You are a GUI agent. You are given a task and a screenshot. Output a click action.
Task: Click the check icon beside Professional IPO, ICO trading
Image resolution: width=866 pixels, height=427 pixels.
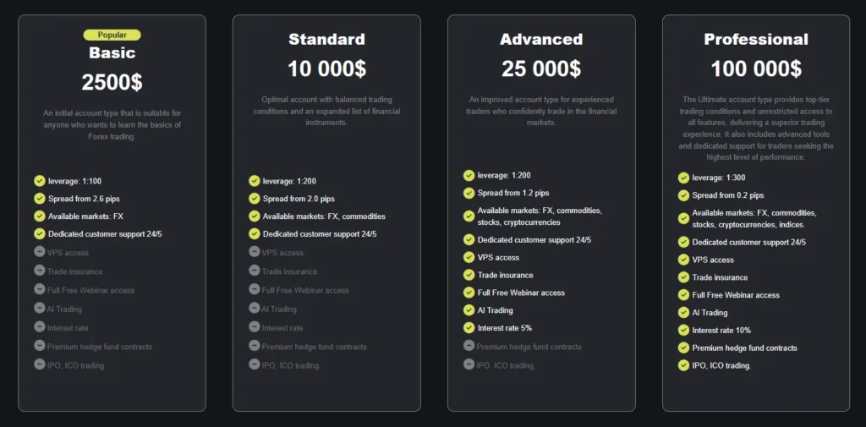coord(684,365)
